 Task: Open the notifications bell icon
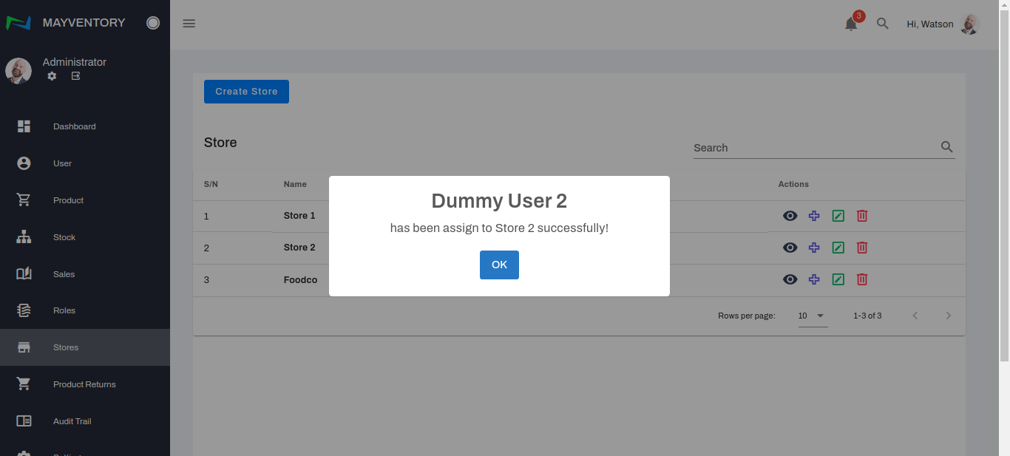[851, 24]
